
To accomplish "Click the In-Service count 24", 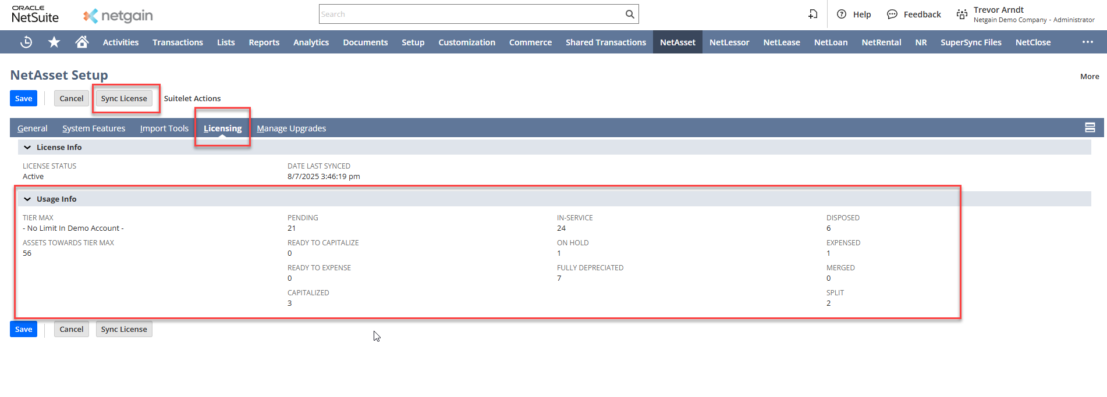I will coord(561,228).
